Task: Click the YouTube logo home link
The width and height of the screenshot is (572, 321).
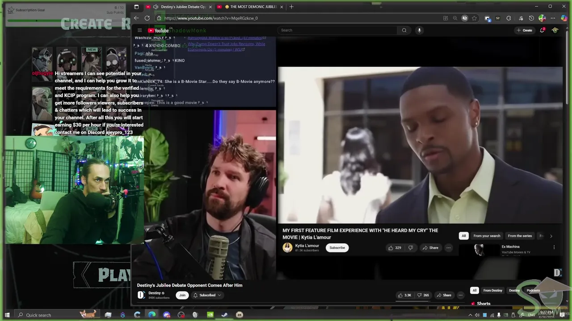Action: point(158,30)
